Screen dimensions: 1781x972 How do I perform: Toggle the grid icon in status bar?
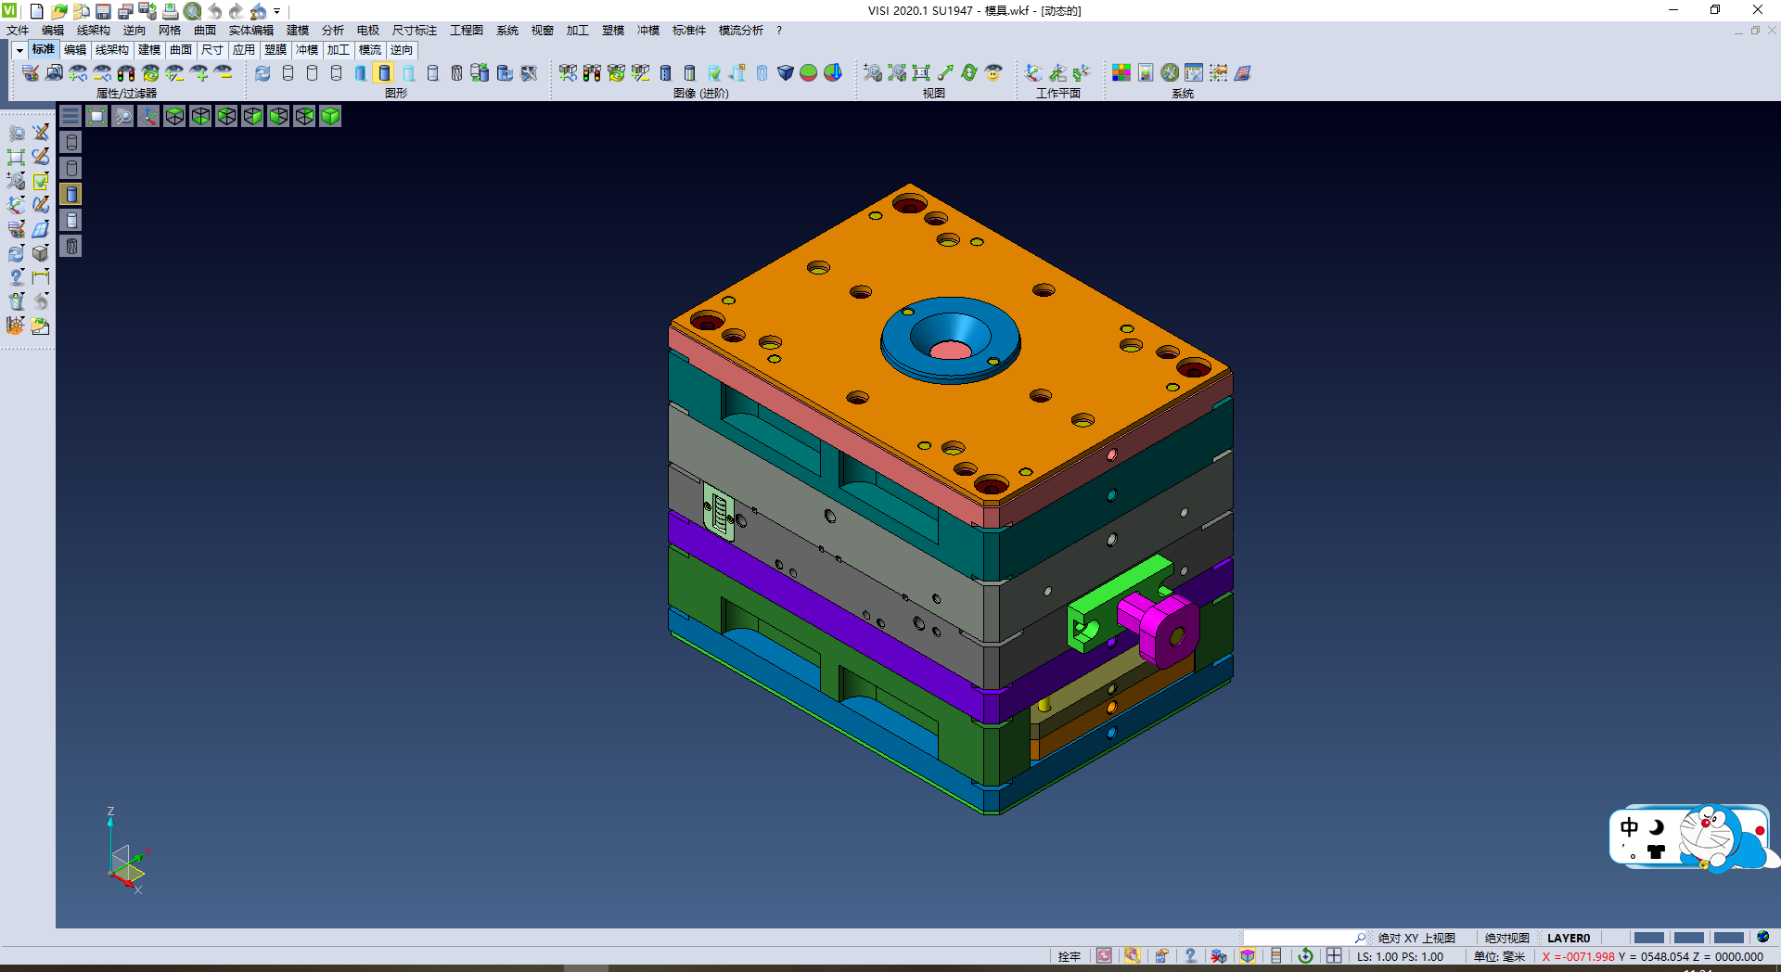coord(1334,956)
